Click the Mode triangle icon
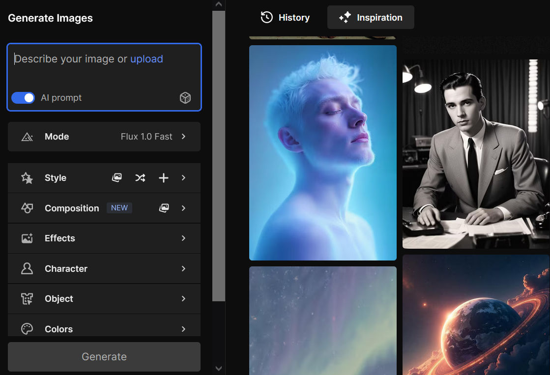 point(27,137)
